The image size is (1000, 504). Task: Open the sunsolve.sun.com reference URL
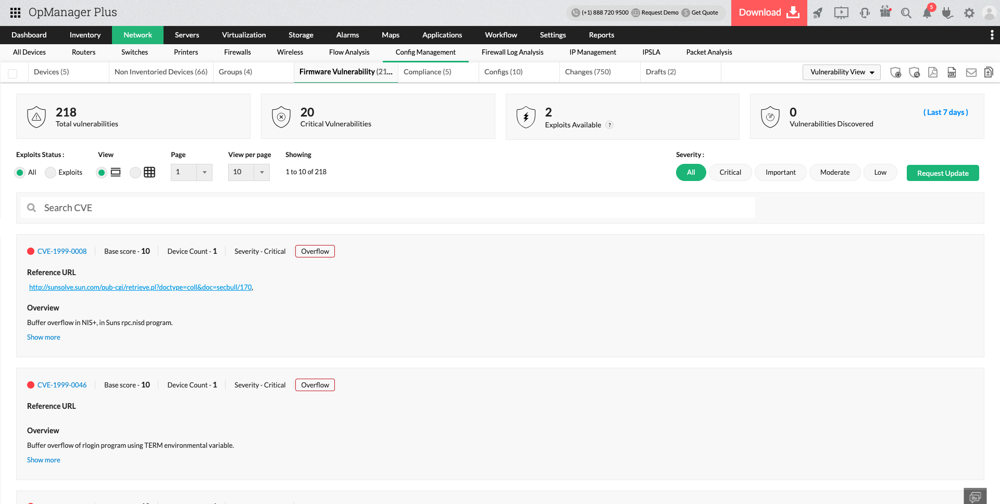141,288
